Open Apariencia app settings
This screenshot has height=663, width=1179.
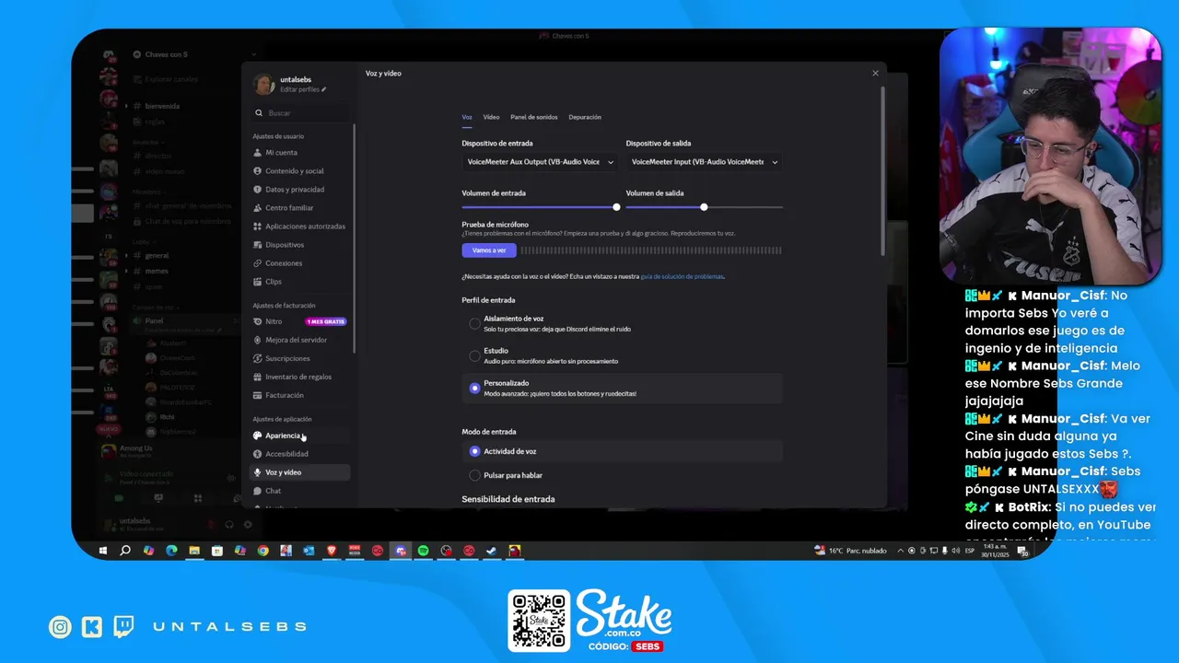coord(300,436)
